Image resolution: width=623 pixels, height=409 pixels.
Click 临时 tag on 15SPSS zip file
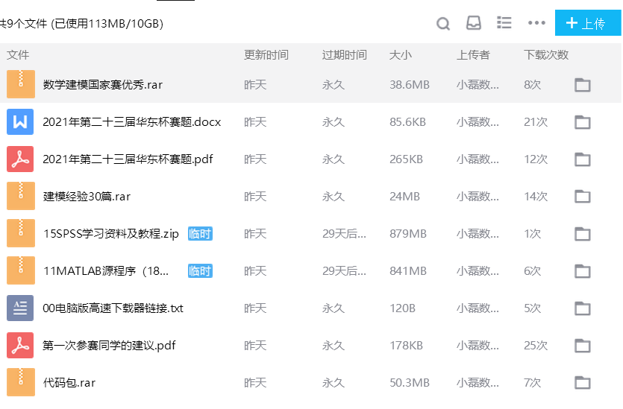click(200, 234)
